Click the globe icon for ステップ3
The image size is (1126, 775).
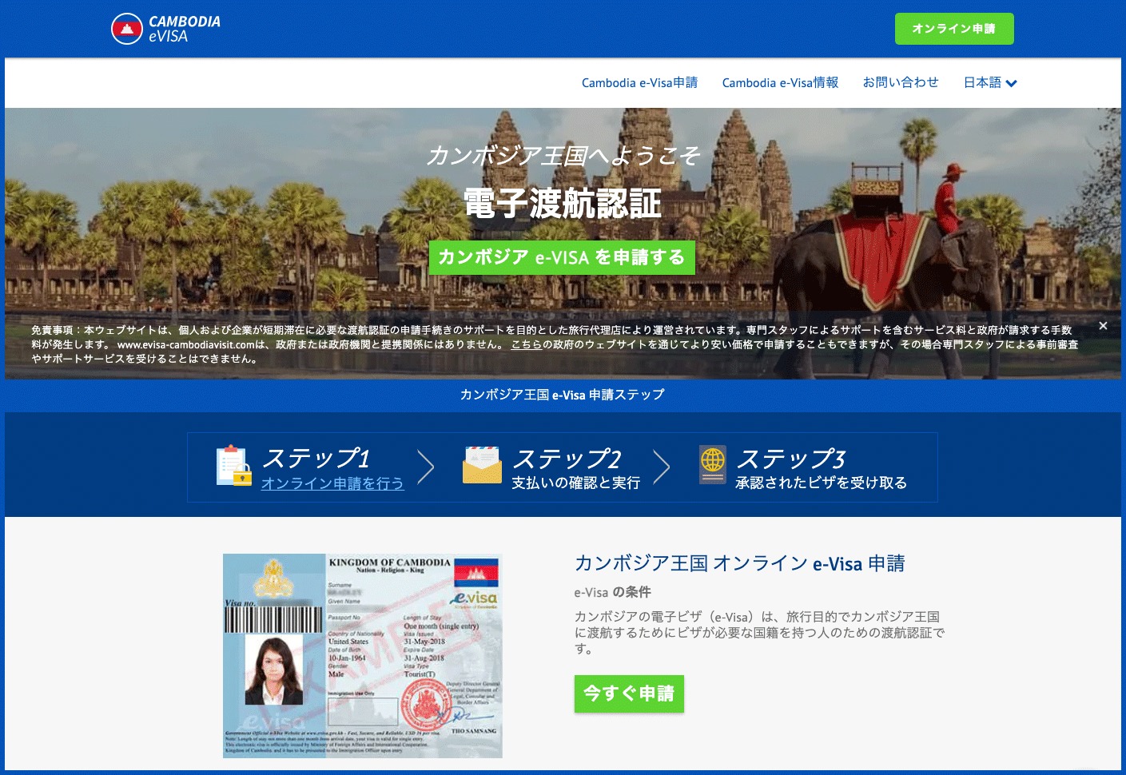click(x=711, y=464)
